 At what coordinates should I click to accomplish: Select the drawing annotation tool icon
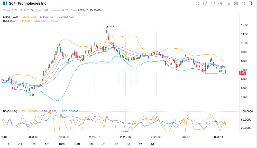pyautogui.click(x=205, y=3)
